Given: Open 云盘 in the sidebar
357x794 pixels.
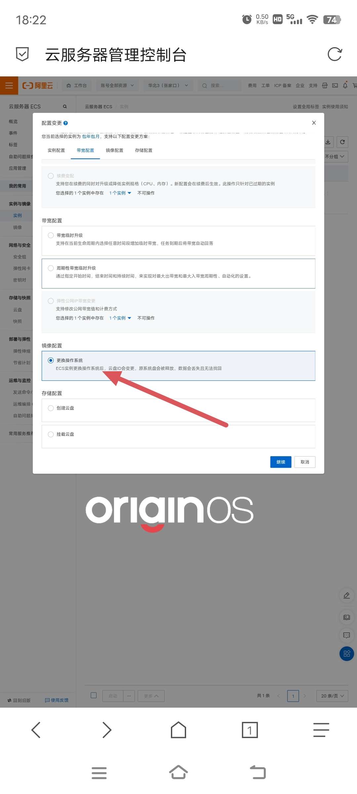Looking at the screenshot, I should pos(18,310).
